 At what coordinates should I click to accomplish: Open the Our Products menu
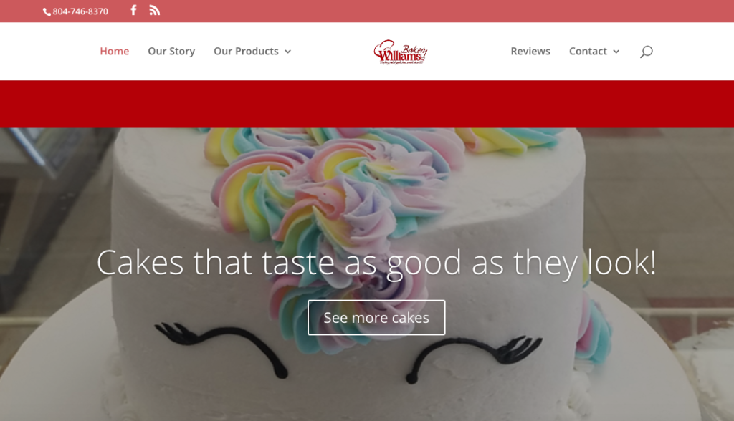click(247, 51)
